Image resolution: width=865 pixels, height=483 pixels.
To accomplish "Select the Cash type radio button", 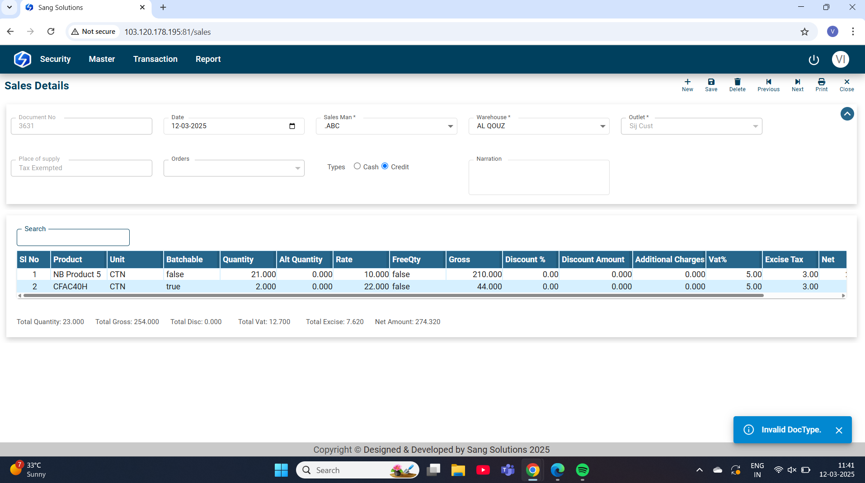I will 357,166.
